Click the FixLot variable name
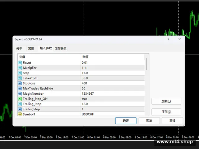The image size is (199, 149). point(27,63)
